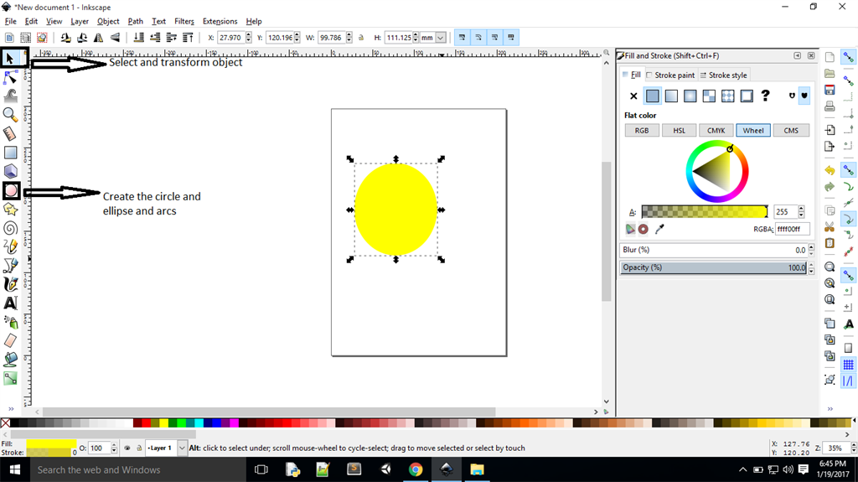Viewport: 858px width, 482px height.
Task: Click the color picker eyedropper in Fill panel
Action: click(659, 229)
